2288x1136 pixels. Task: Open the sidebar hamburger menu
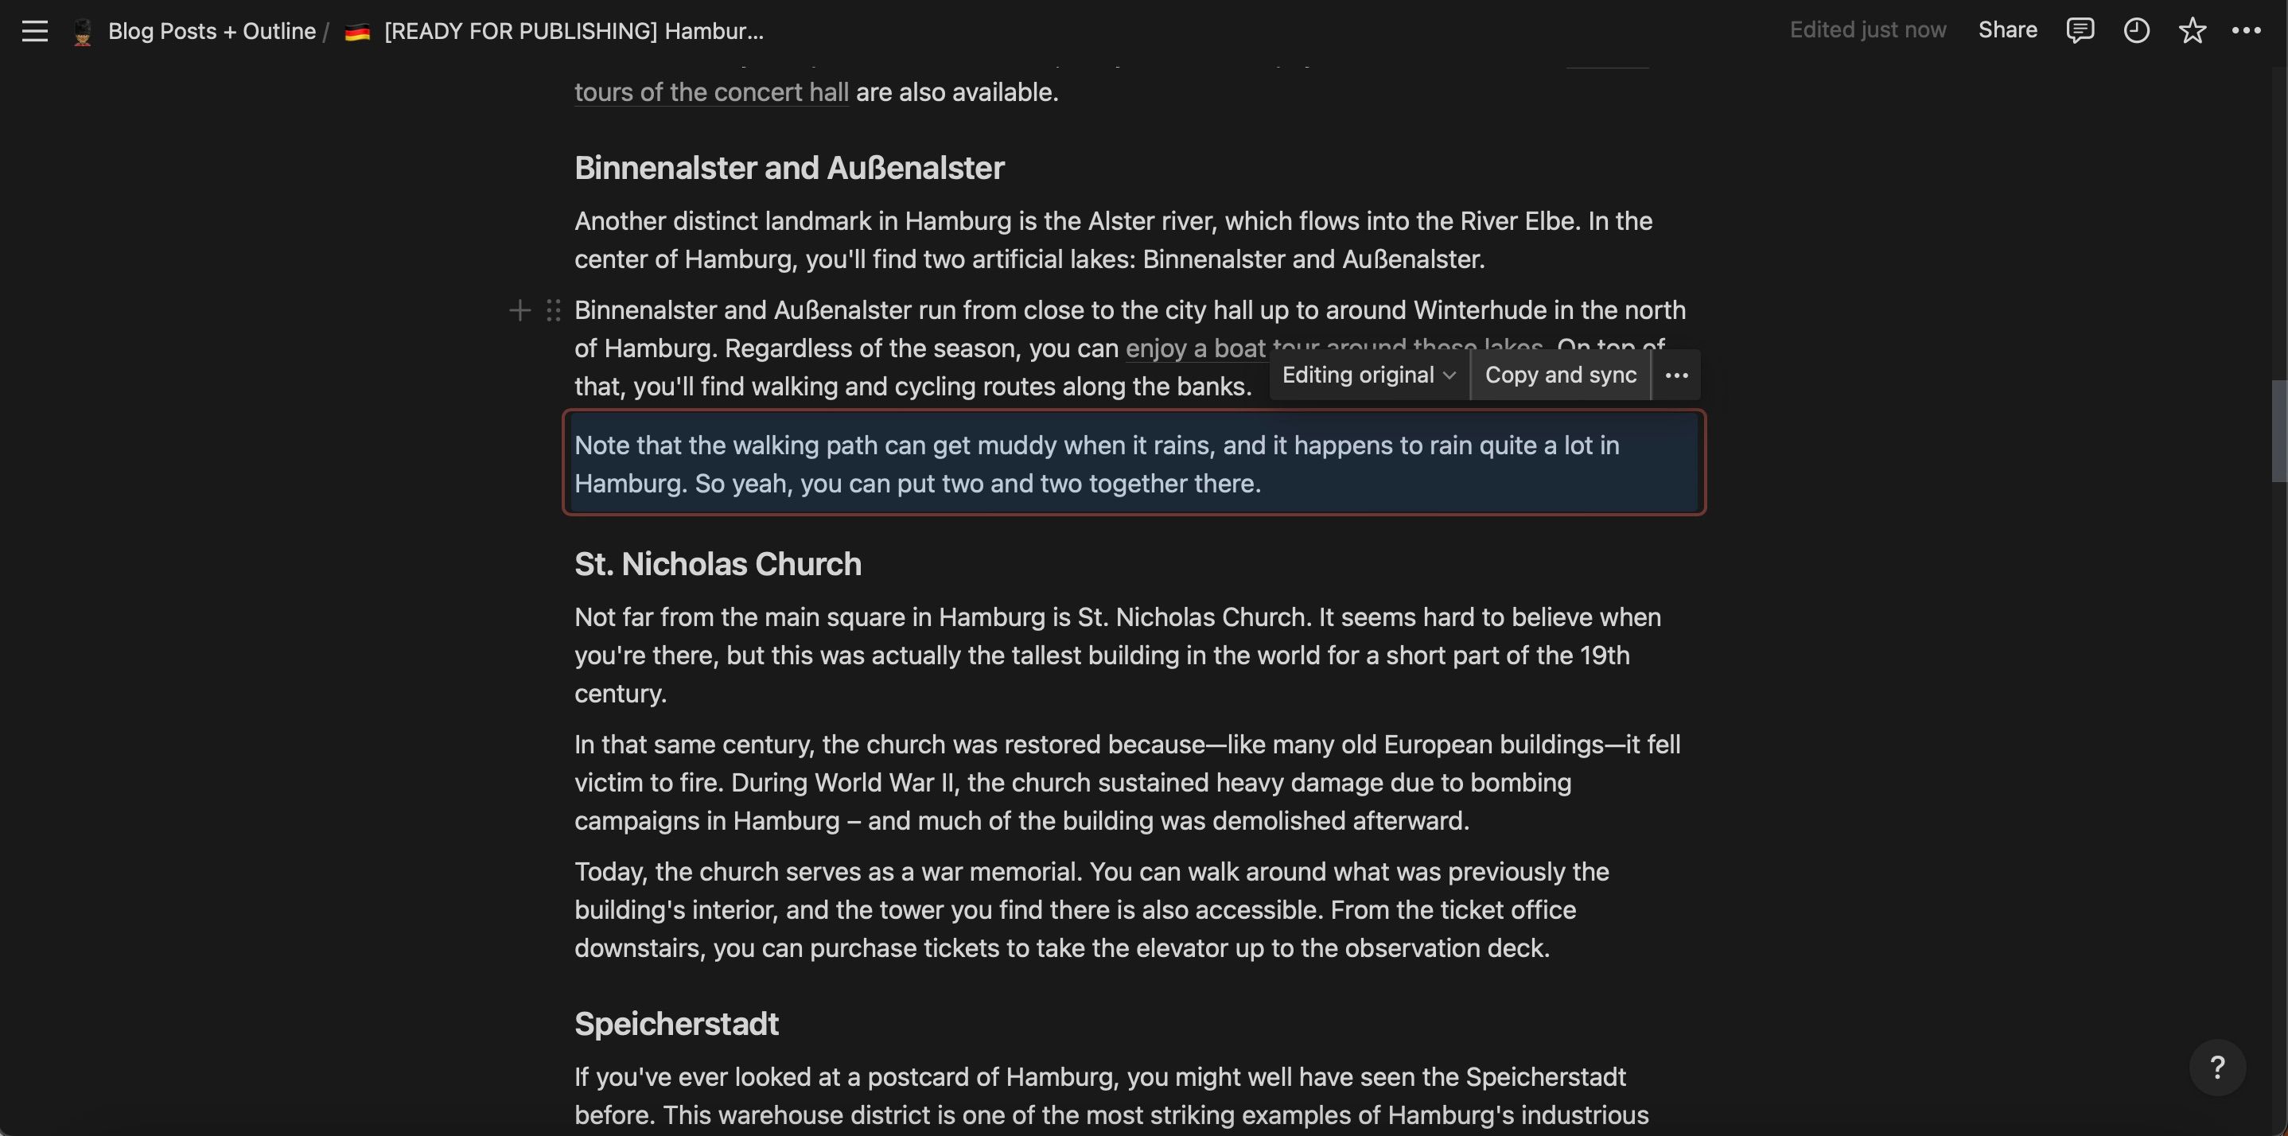point(35,31)
